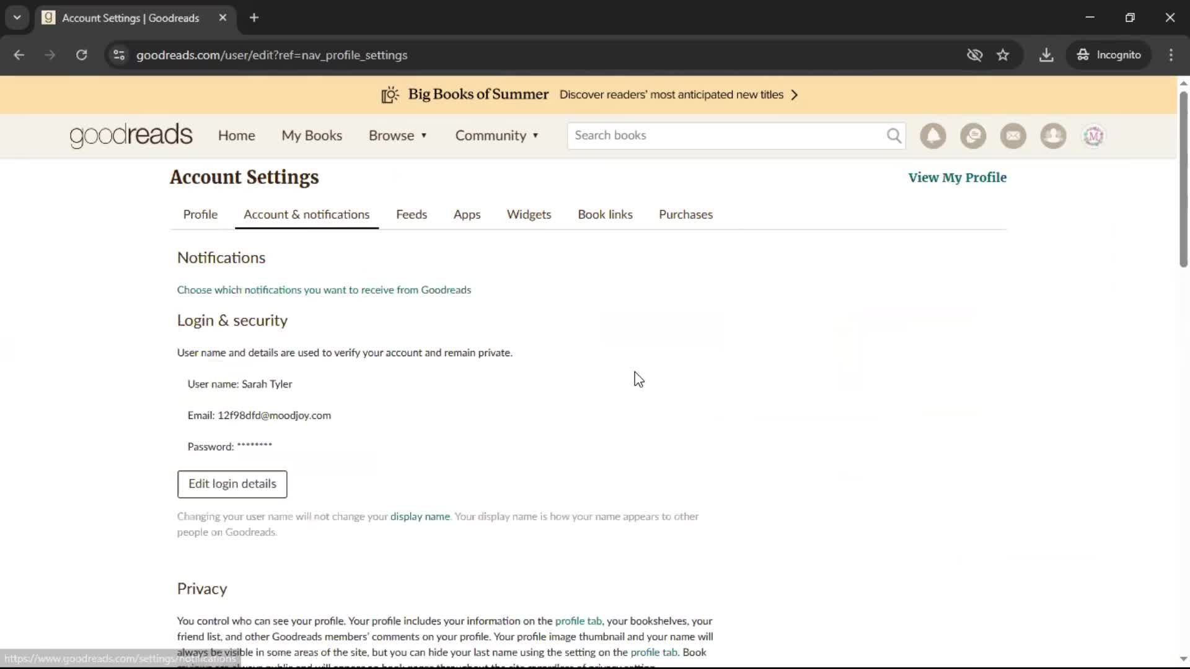Click the browser forward arrow
1190x669 pixels.
pyautogui.click(x=50, y=55)
